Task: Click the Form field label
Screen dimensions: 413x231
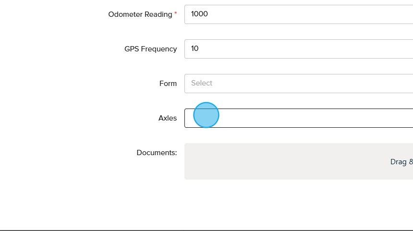Action: tap(168, 84)
